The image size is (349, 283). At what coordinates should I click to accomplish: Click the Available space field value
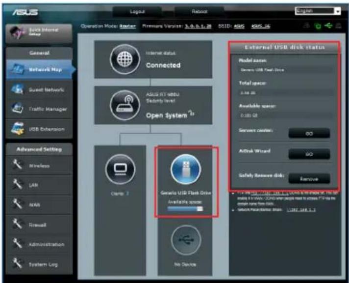[286, 115]
